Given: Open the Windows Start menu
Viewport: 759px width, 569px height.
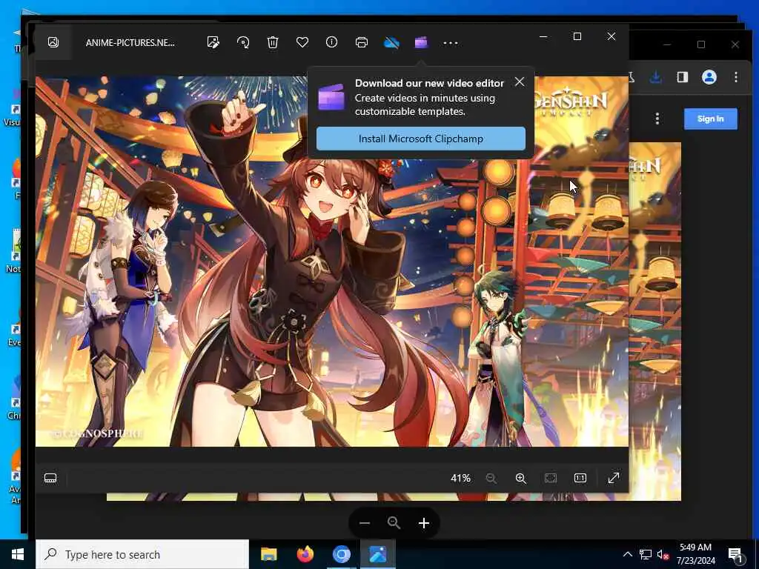Looking at the screenshot, I should [18, 554].
